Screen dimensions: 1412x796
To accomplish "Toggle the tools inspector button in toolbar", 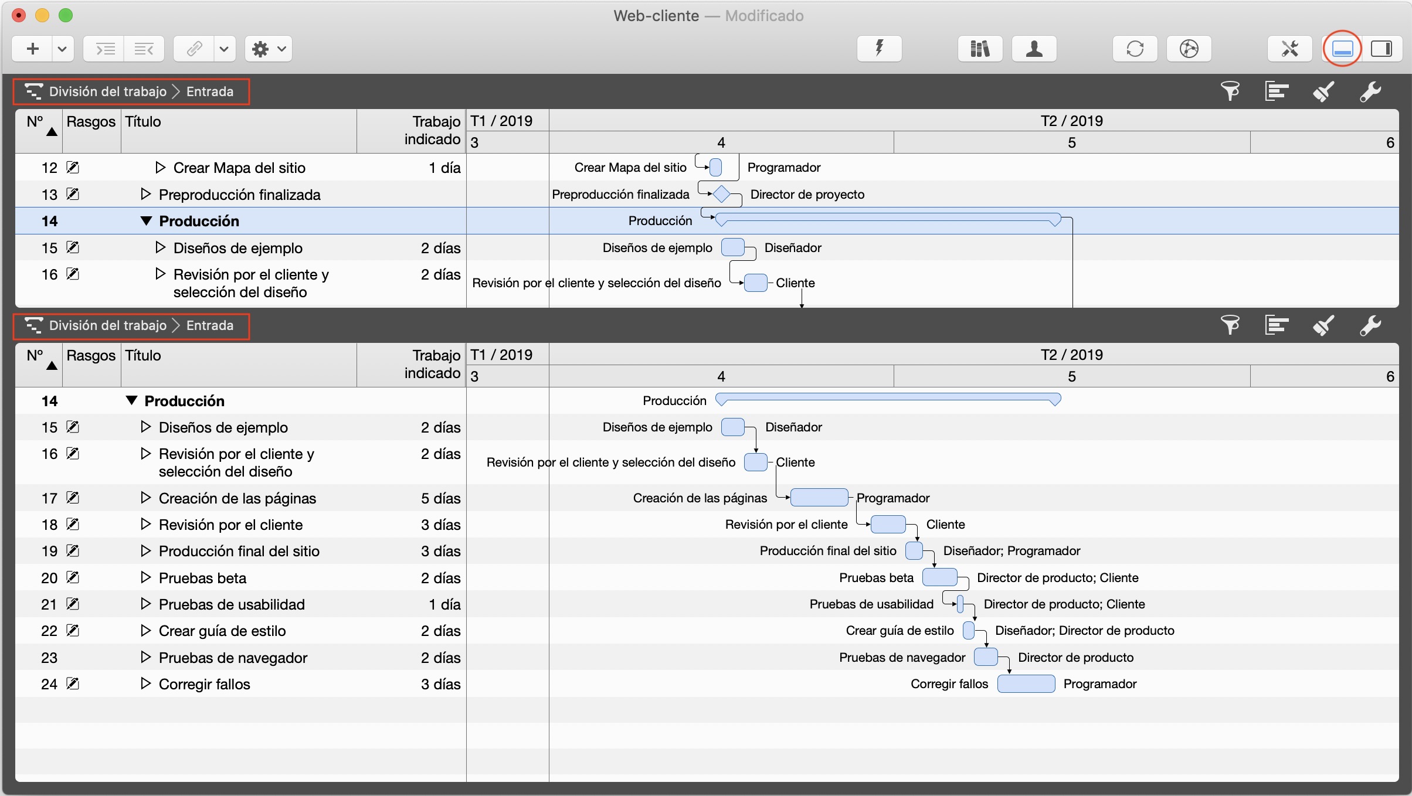I will tap(1289, 49).
